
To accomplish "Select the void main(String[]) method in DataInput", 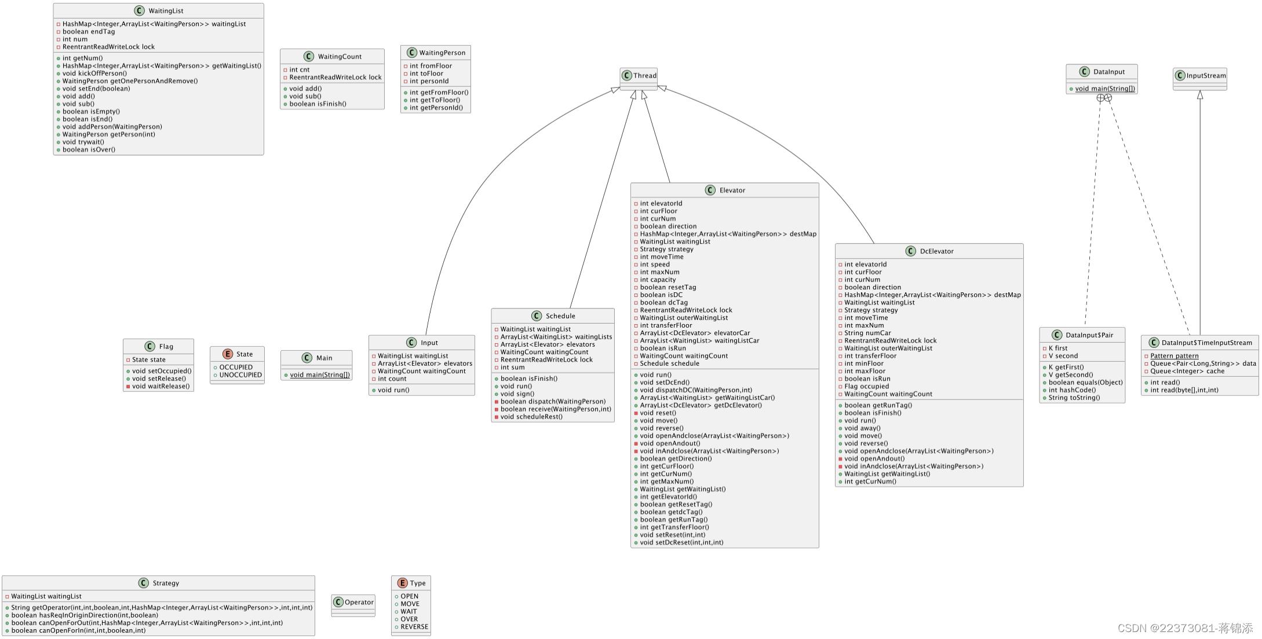I will pos(1105,89).
